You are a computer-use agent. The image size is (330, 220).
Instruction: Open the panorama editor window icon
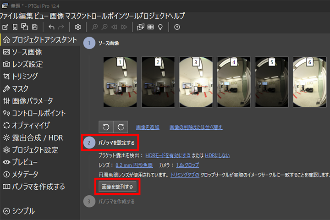[141, 27]
